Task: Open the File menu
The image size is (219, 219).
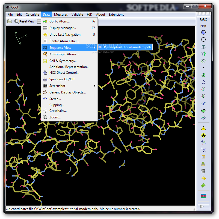Action: pos(10,15)
